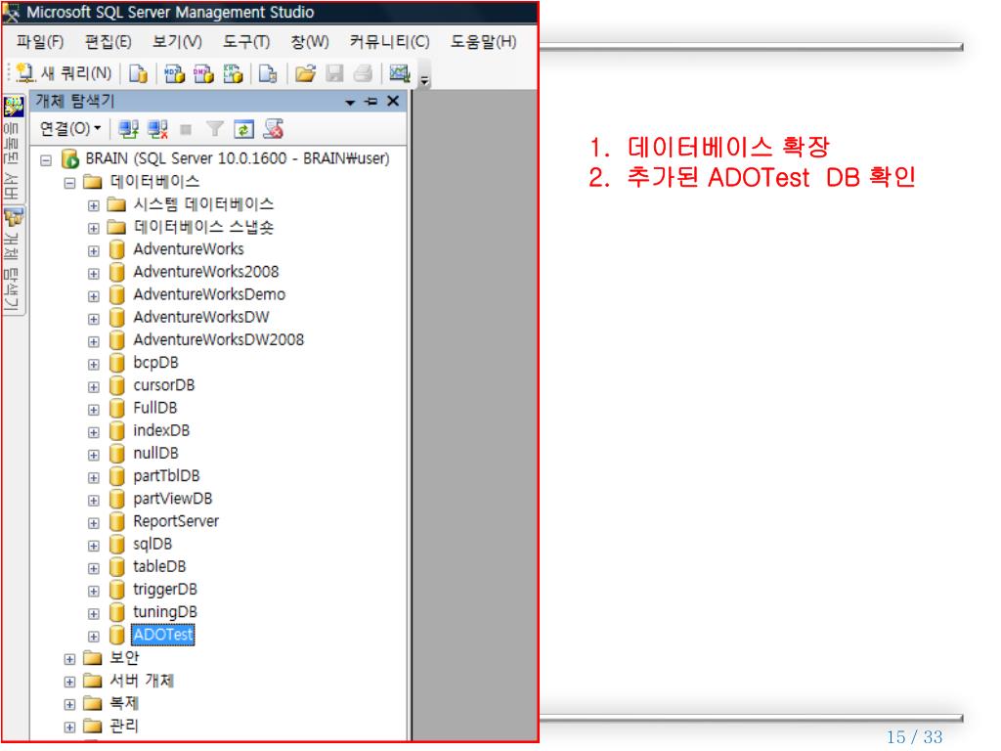Click the Analysis Services MDX Query icon

pyautogui.click(x=174, y=73)
